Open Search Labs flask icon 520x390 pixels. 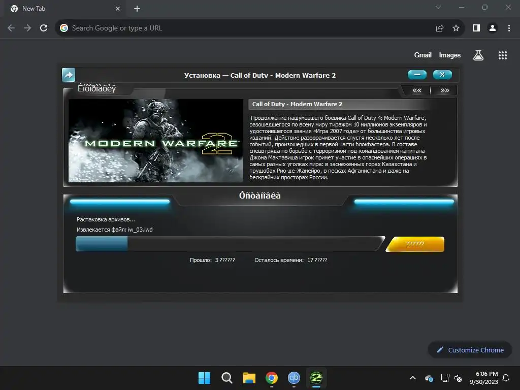click(x=478, y=55)
